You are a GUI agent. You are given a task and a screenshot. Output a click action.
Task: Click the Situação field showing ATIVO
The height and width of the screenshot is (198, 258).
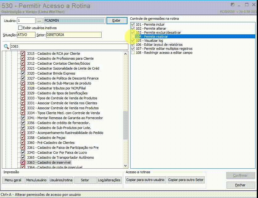(x=26, y=35)
